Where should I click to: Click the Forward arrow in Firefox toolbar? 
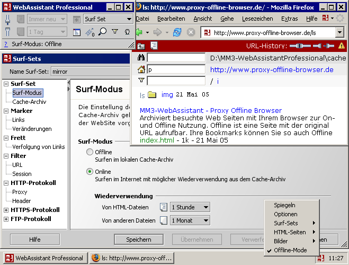[158, 32]
